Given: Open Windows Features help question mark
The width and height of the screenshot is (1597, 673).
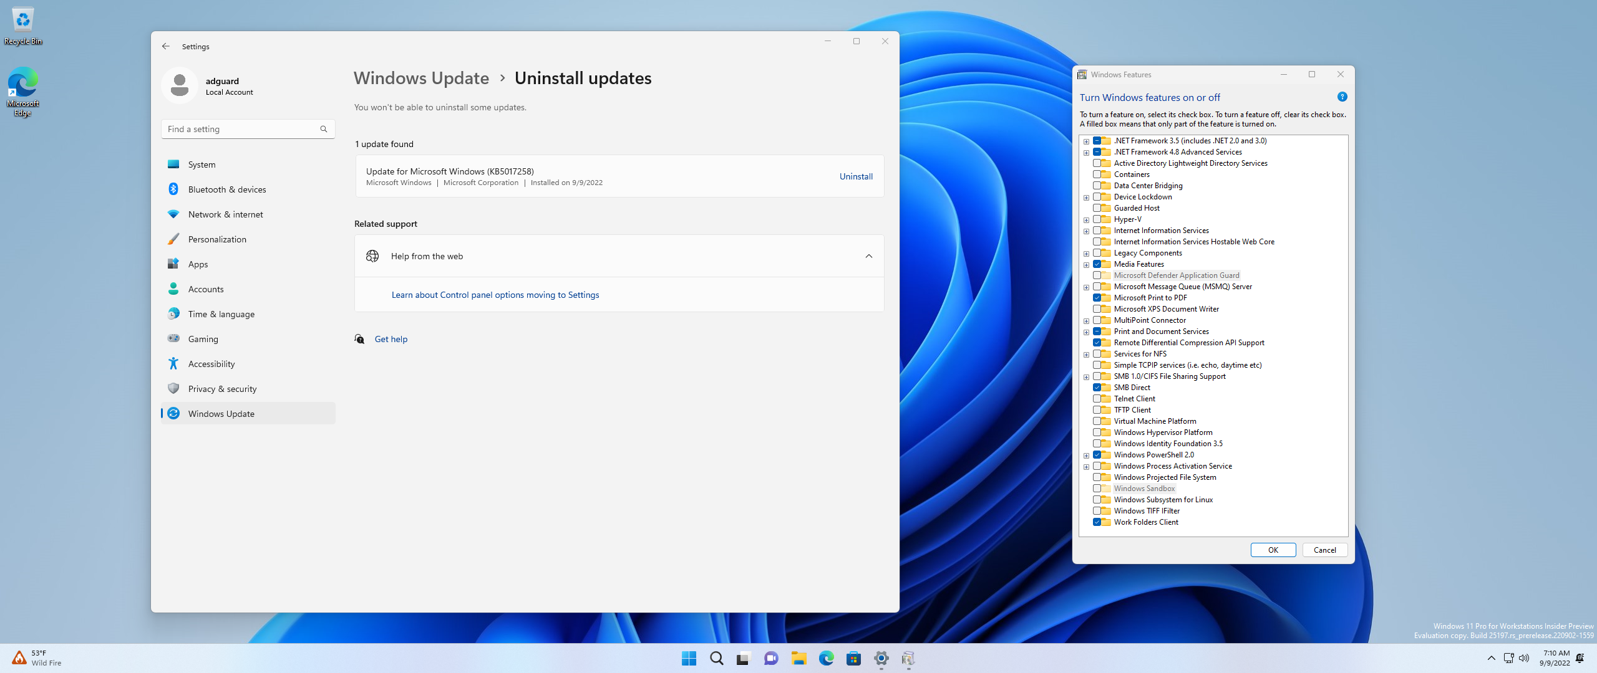Looking at the screenshot, I should point(1342,97).
